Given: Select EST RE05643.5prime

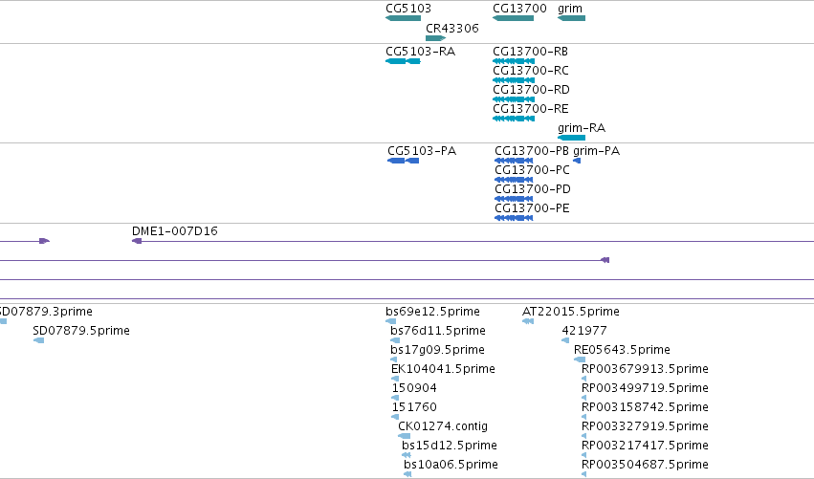Looking at the screenshot, I should click(x=580, y=359).
